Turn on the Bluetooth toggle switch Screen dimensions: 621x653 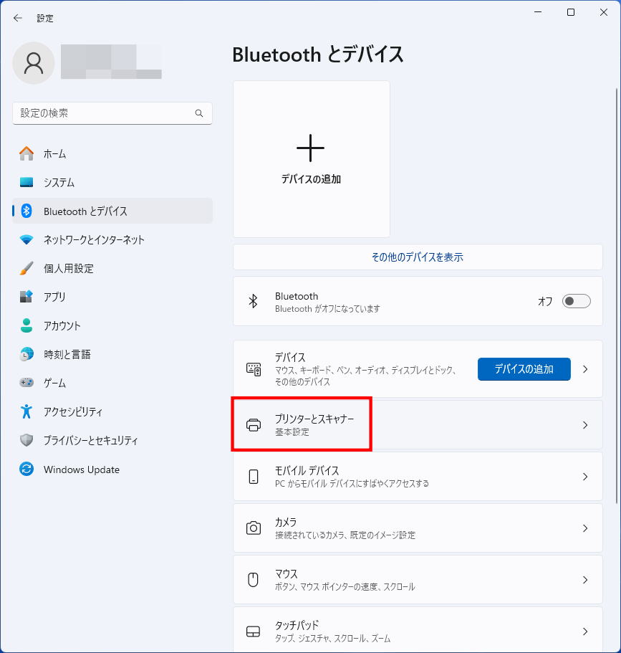point(576,301)
